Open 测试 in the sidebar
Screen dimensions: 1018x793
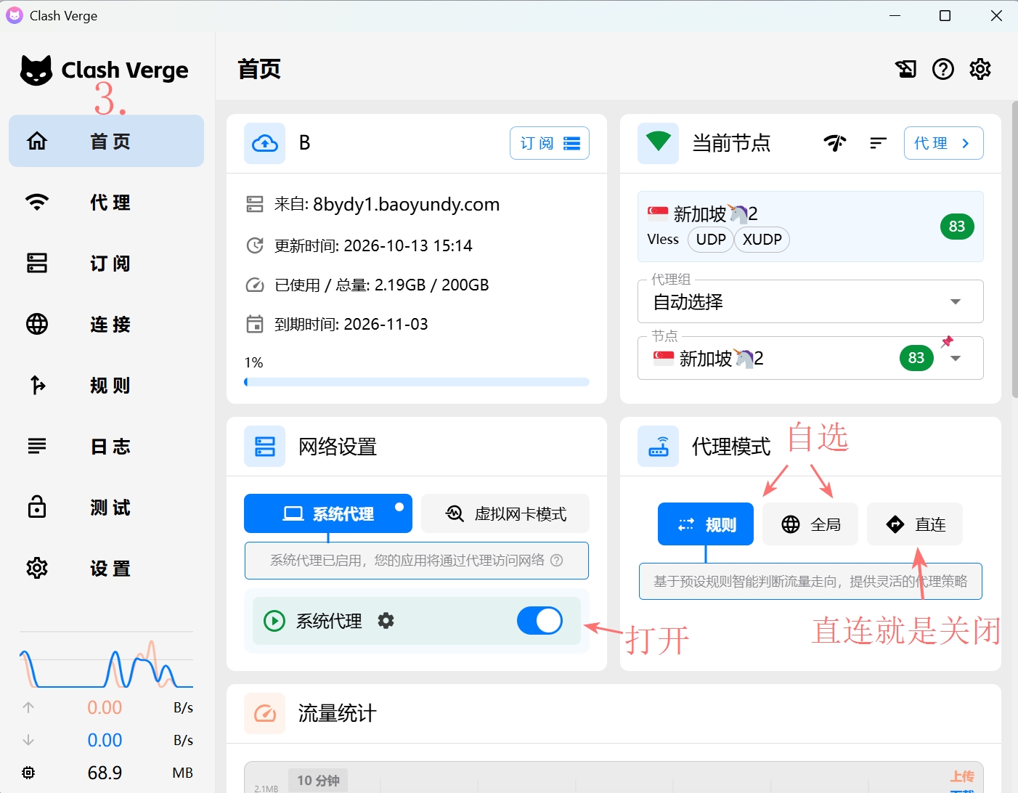[106, 507]
